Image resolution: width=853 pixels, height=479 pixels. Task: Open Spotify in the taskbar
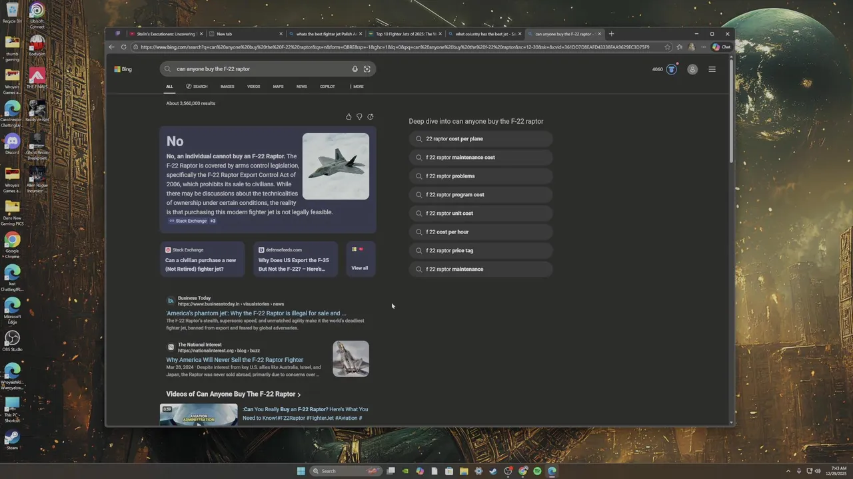click(537, 471)
